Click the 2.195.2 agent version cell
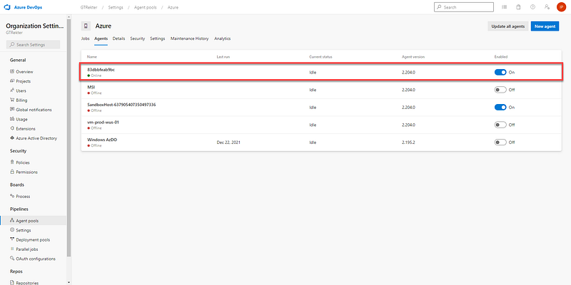The width and height of the screenshot is (571, 285). coord(408,142)
